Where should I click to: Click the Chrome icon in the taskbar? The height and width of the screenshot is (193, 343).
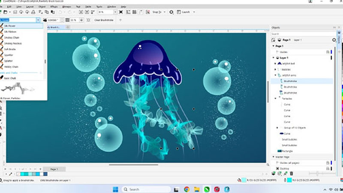click(x=187, y=189)
